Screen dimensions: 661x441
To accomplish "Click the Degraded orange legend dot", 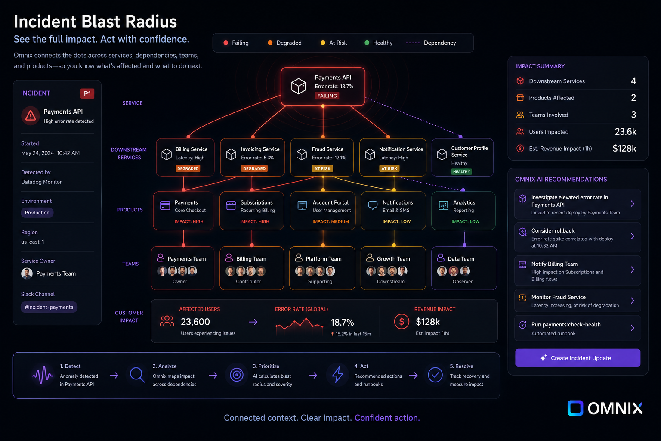I will click(270, 43).
